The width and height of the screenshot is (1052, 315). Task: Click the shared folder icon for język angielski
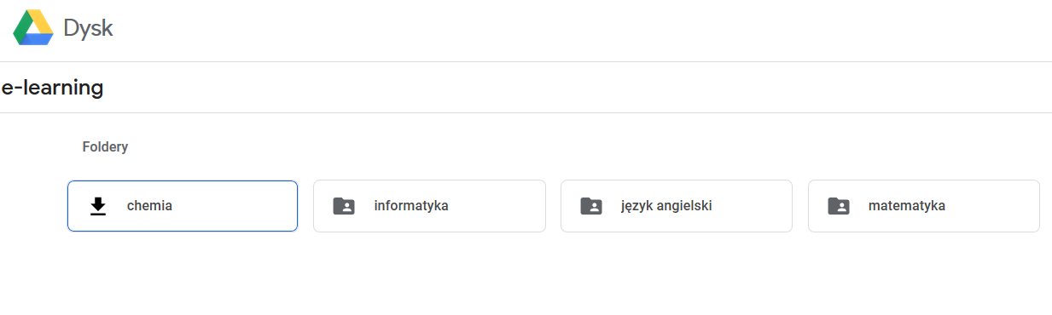[x=591, y=206]
